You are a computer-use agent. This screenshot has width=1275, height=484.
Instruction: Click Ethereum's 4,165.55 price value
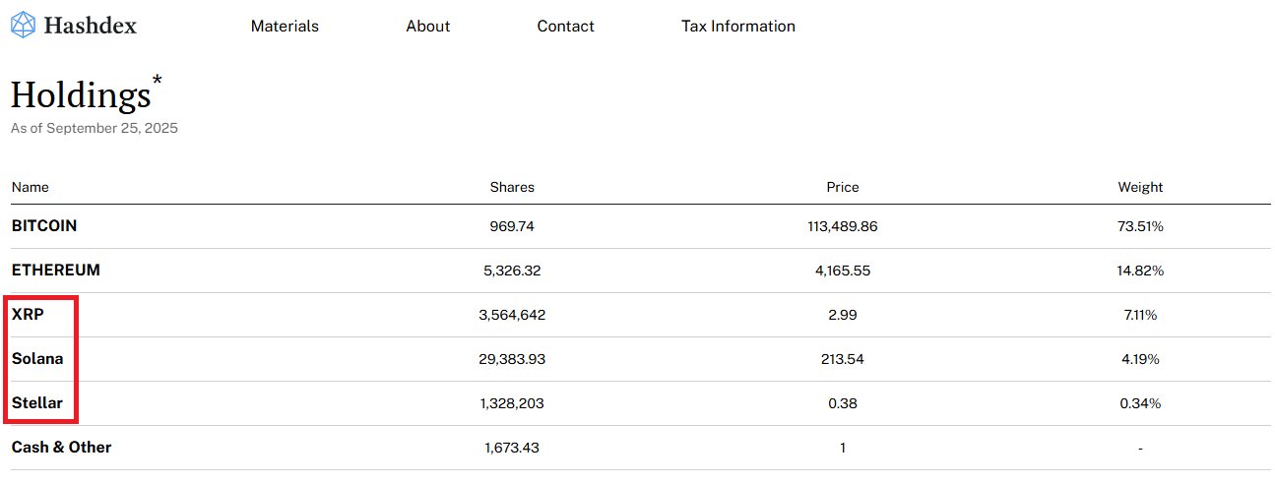coord(842,271)
